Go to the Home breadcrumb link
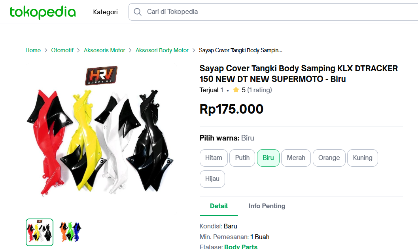The width and height of the screenshot is (418, 249). [x=33, y=50]
